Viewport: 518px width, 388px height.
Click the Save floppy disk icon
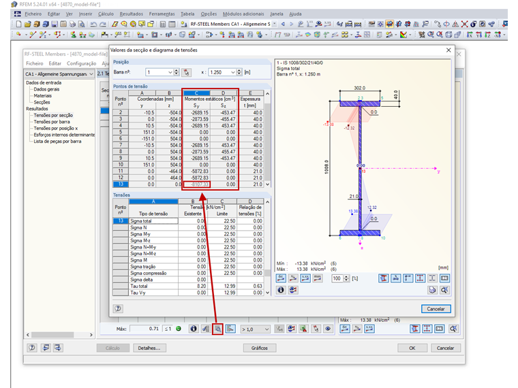[x=55, y=24]
